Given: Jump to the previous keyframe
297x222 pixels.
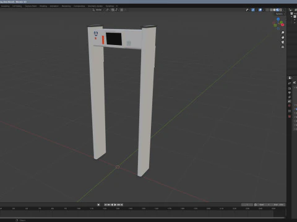Looking at the screenshot, I should 108,205.
